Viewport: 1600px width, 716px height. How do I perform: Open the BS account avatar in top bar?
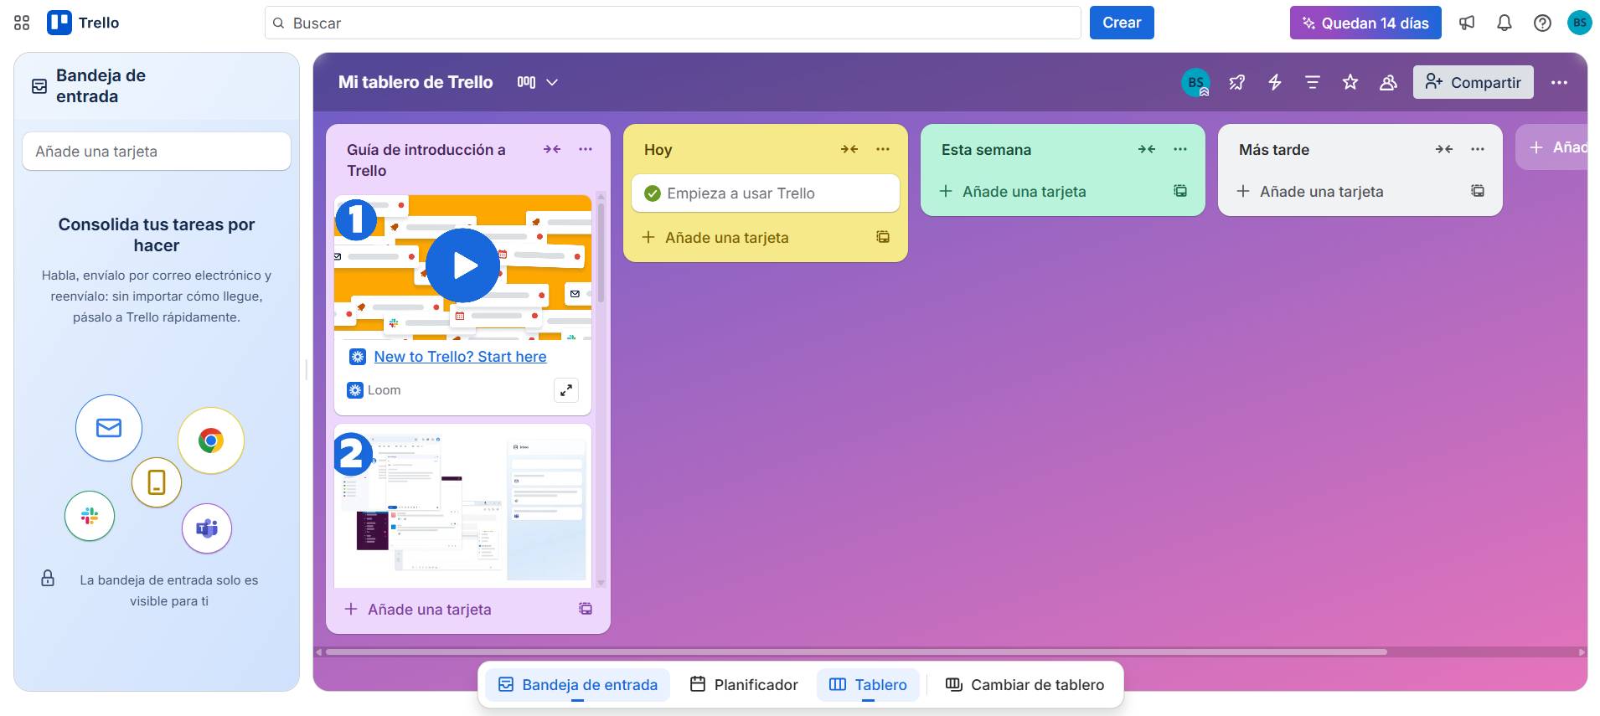tap(1580, 23)
